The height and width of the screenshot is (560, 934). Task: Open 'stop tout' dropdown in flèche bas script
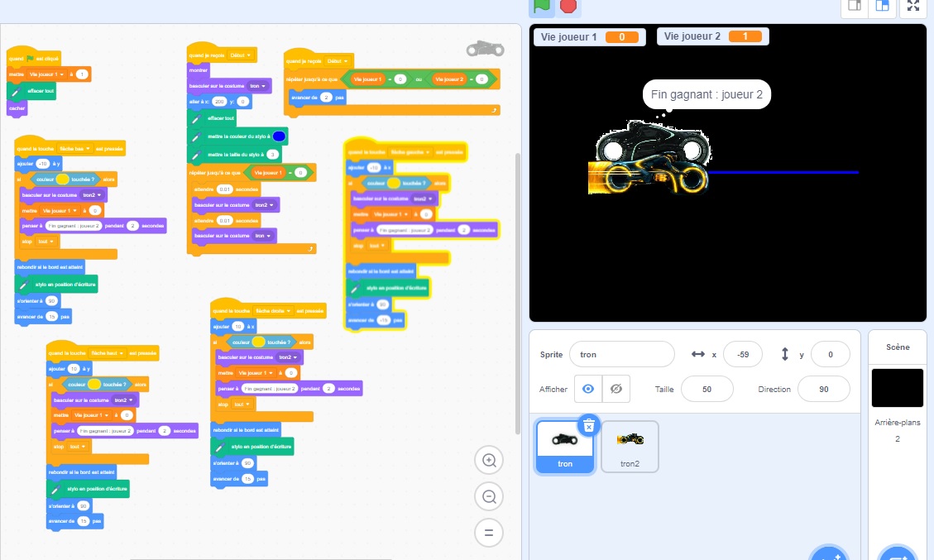(x=46, y=242)
